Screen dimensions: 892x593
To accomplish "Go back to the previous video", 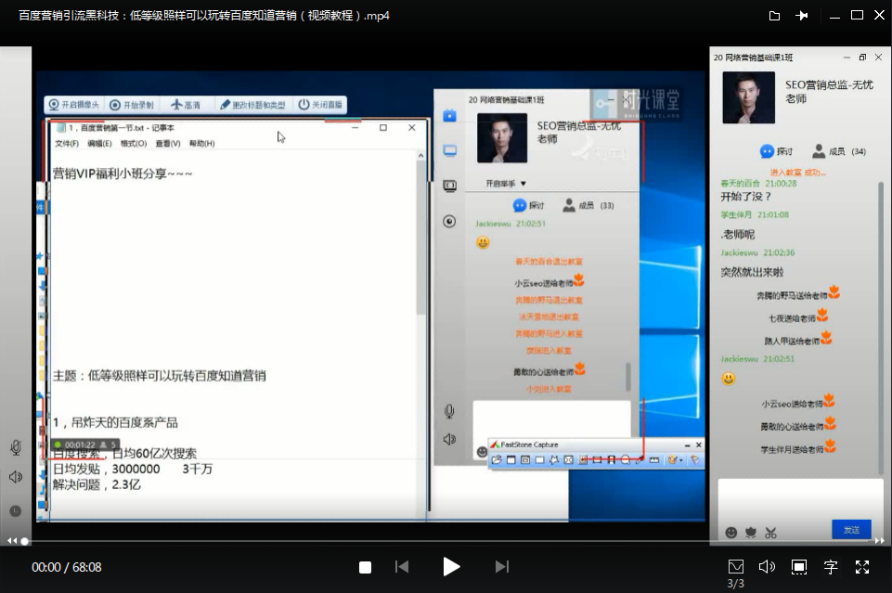I will pos(402,566).
